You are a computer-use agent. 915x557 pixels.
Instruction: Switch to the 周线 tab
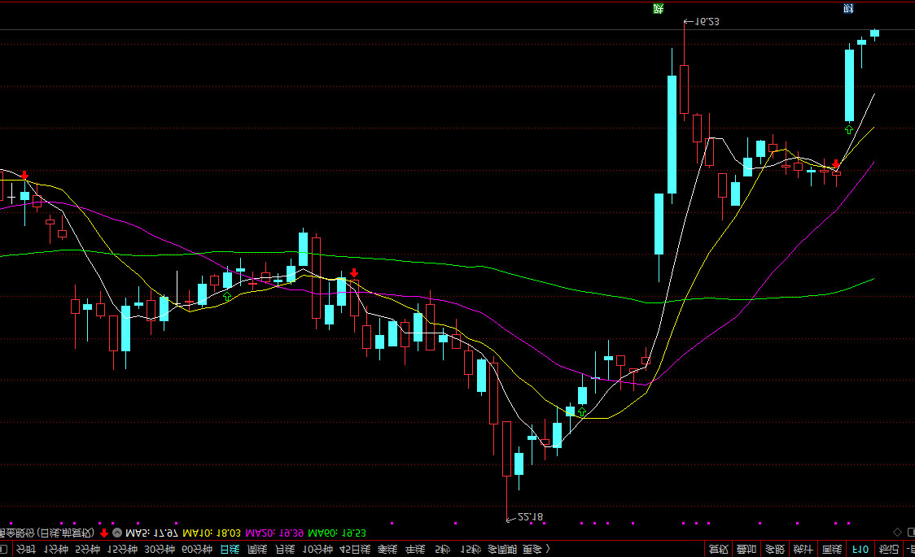point(257,550)
